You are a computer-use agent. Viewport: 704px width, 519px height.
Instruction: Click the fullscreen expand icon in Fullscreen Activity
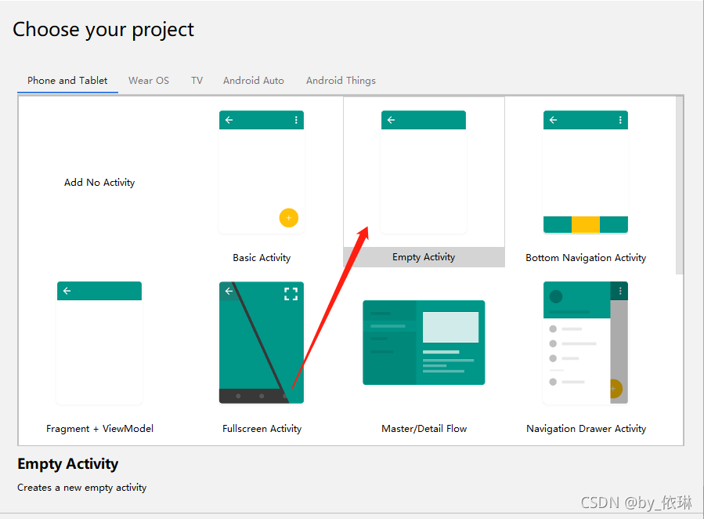(291, 294)
